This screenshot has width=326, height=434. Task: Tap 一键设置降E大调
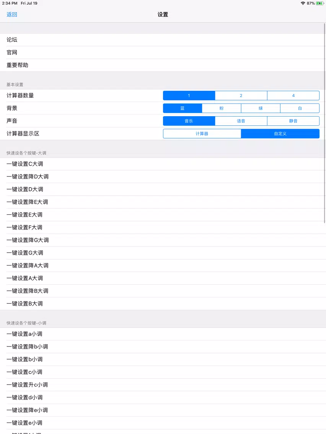(x=163, y=202)
